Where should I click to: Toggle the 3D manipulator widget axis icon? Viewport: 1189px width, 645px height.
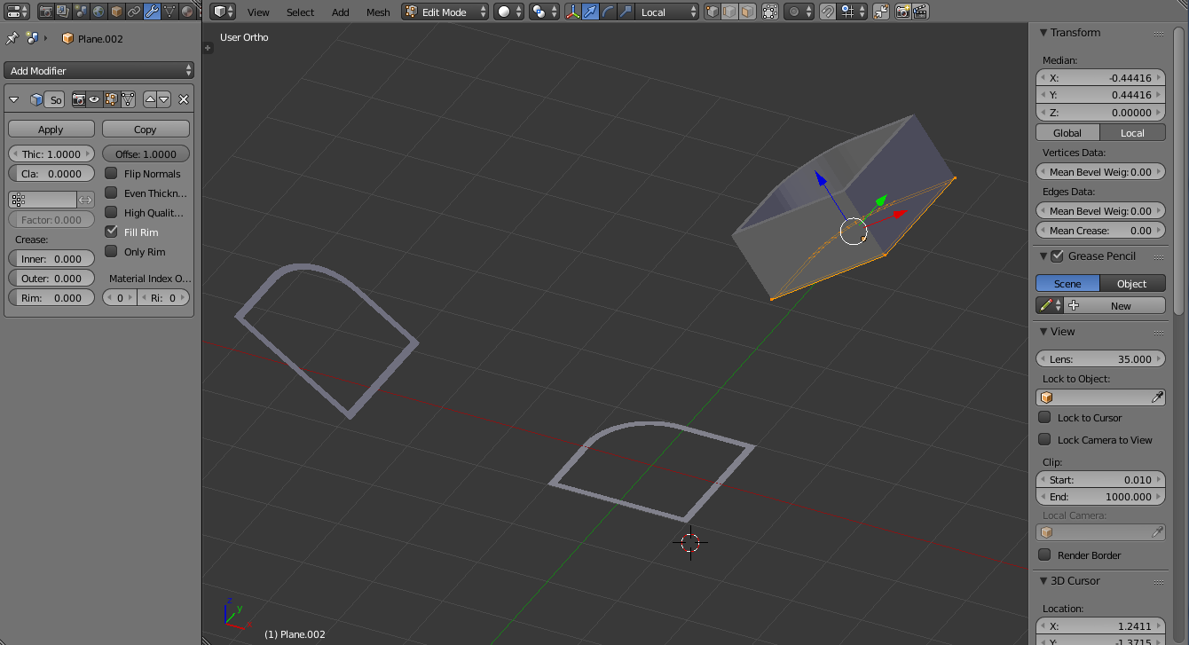point(574,12)
